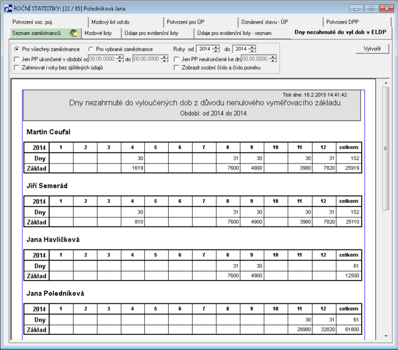Image resolution: width=398 pixels, height=350 pixels.
Task: Click Martin Coufal's total Základ 25919
Action: click(352, 168)
